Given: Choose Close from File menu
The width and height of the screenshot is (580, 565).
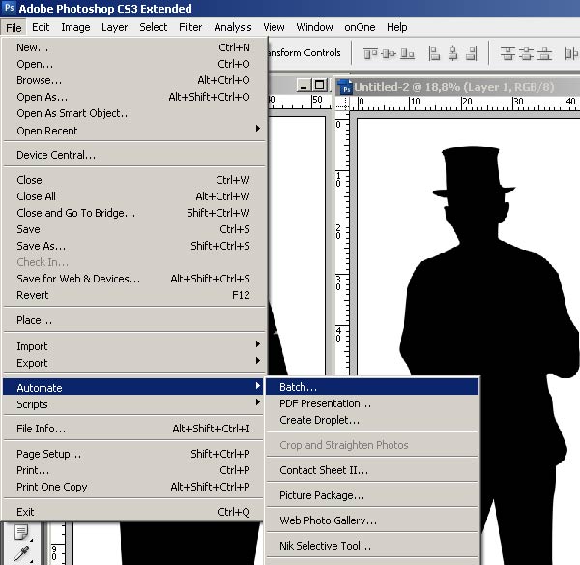Looking at the screenshot, I should tap(134, 180).
